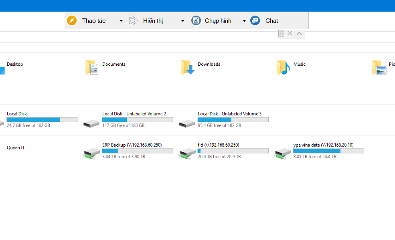Open the Documents folder icon

91,68
